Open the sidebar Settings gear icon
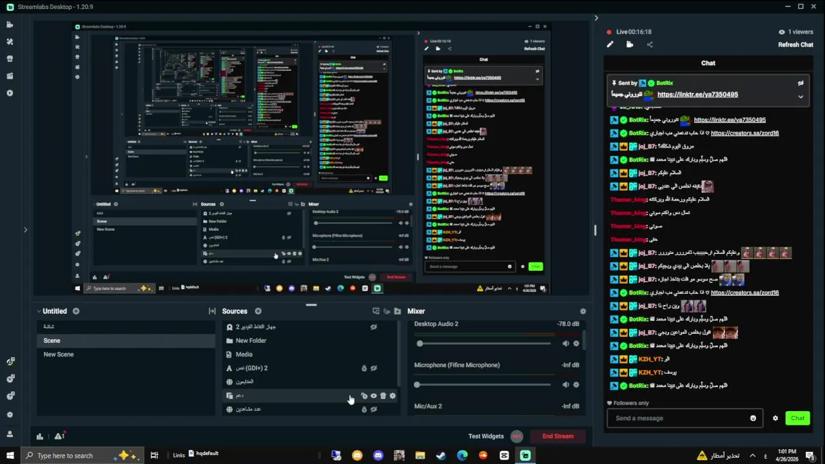 (10, 415)
